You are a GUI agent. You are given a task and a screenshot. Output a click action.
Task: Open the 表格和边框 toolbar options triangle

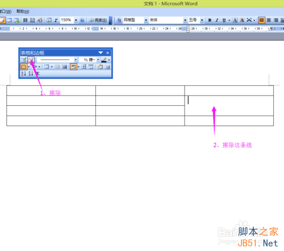101,52
